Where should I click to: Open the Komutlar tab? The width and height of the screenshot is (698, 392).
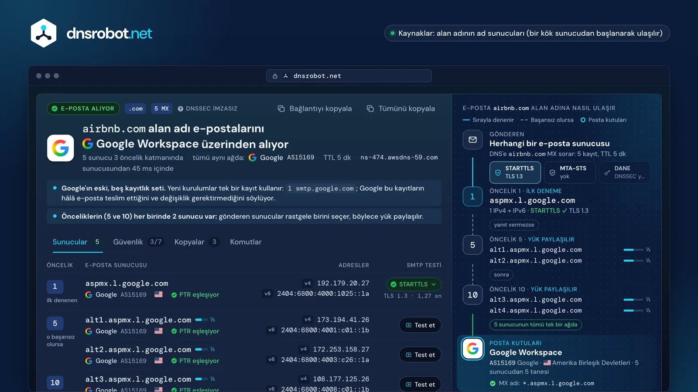(x=246, y=242)
